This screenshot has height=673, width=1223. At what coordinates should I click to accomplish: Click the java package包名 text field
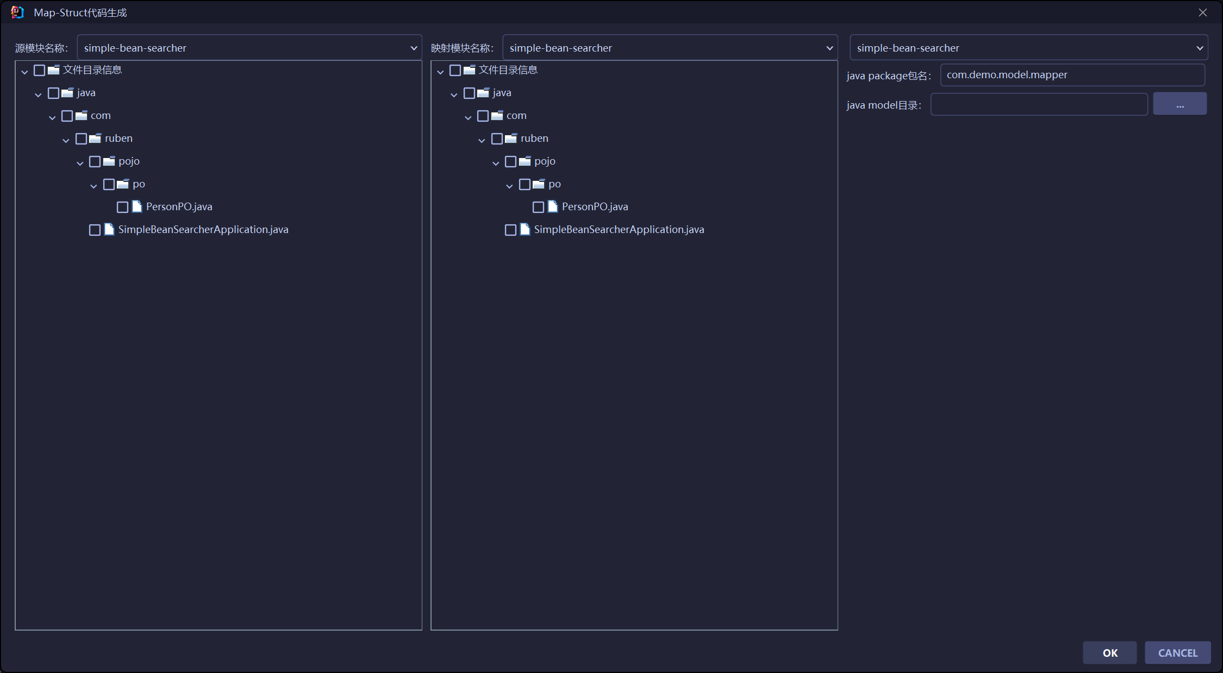click(x=1072, y=75)
